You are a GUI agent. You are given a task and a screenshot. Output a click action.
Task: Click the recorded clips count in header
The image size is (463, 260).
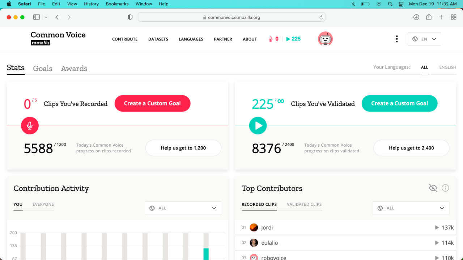point(273,39)
